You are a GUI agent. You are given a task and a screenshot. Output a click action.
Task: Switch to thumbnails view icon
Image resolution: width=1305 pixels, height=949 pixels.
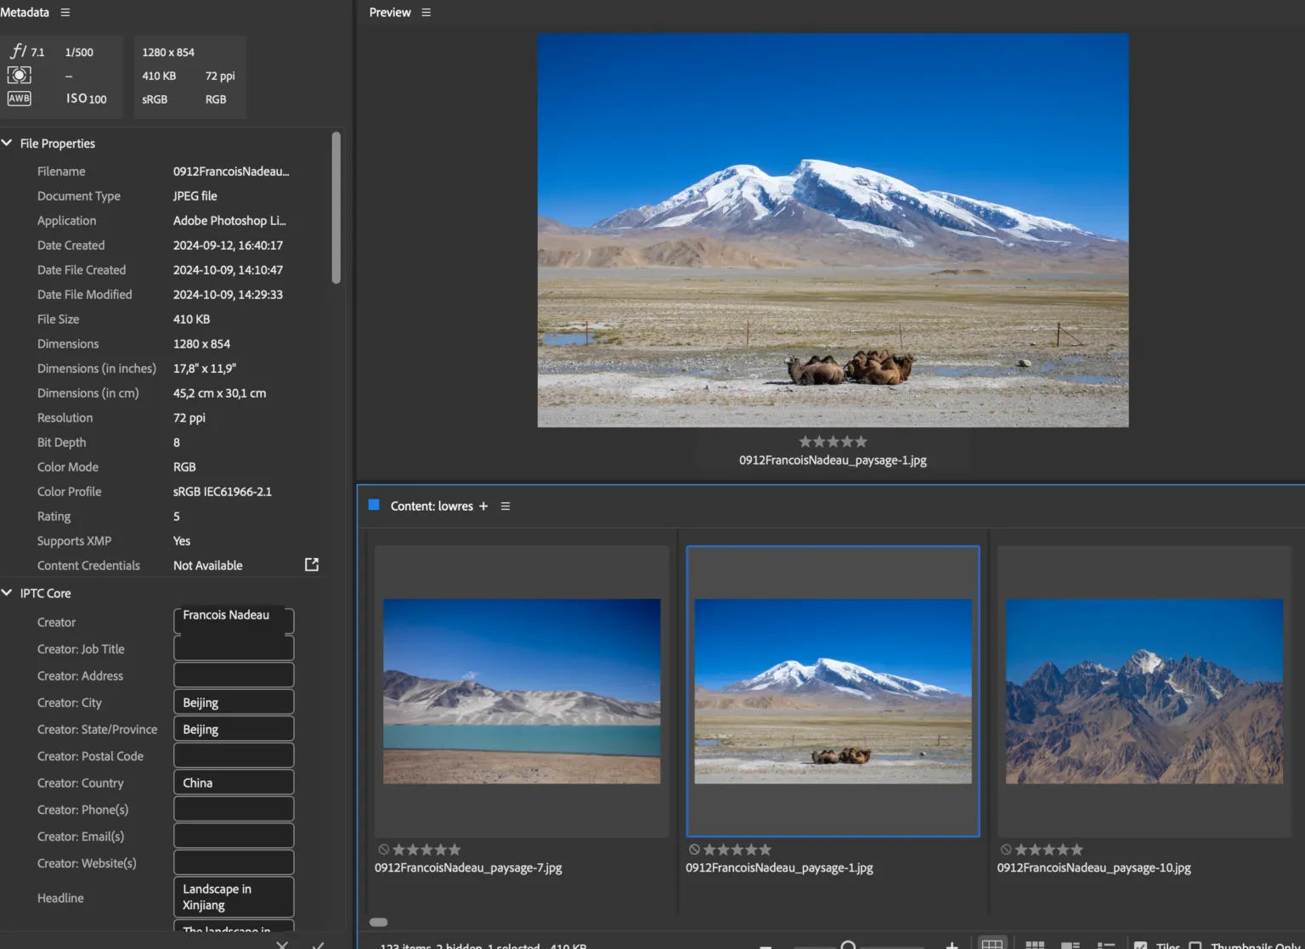[x=1035, y=945]
